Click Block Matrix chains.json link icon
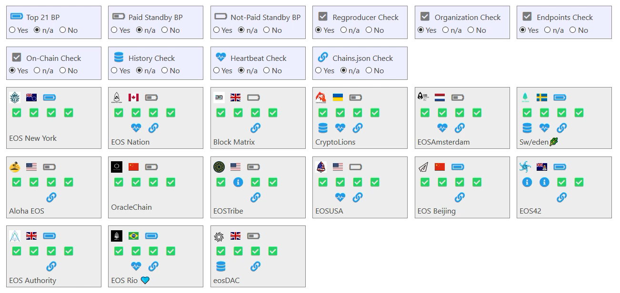 [x=255, y=128]
